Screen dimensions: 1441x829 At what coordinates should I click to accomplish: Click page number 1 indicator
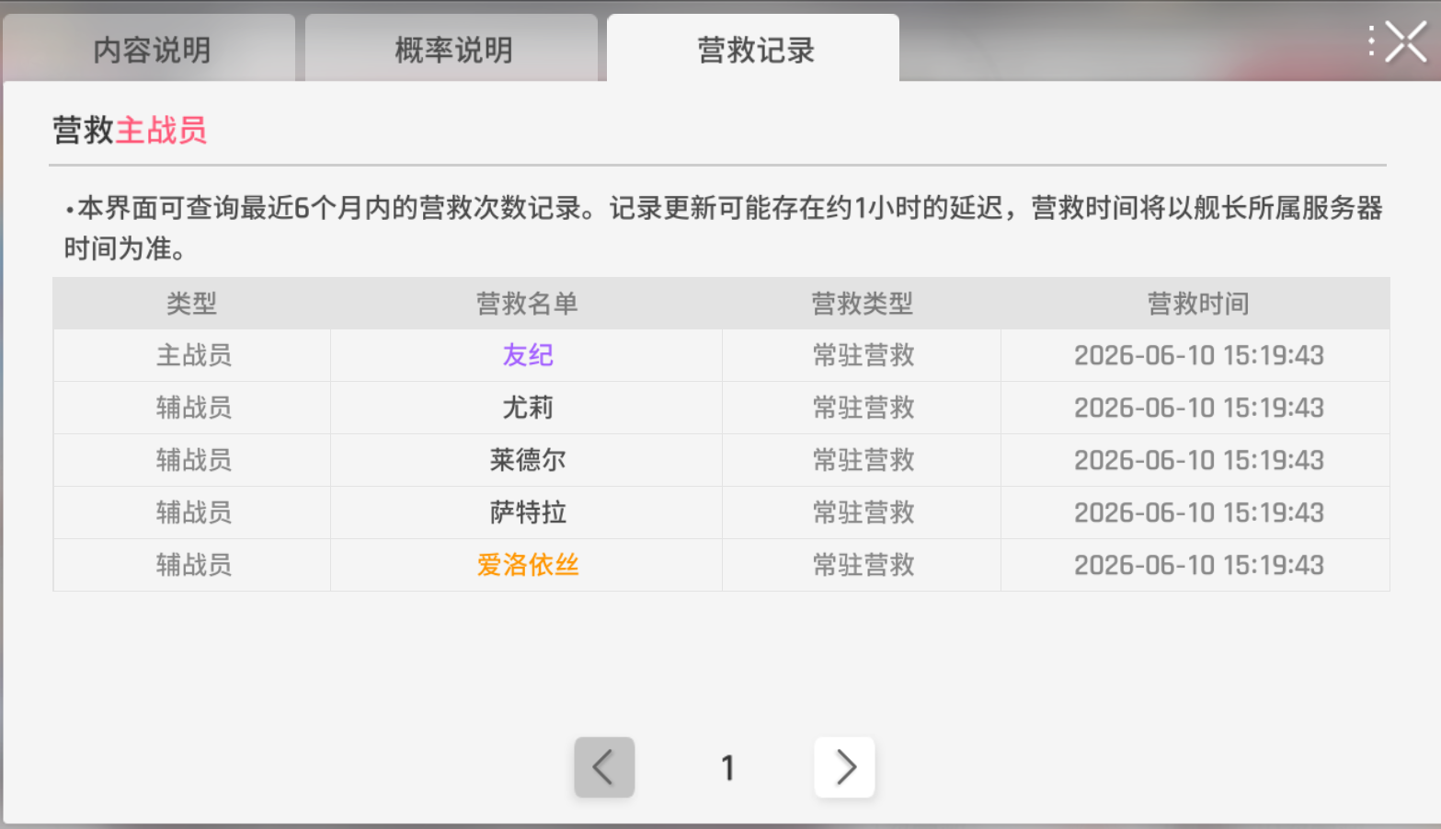727,767
